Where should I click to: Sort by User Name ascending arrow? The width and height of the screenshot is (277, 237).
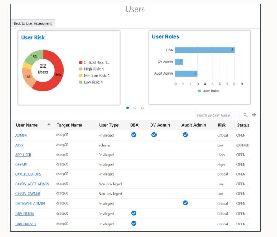point(49,124)
